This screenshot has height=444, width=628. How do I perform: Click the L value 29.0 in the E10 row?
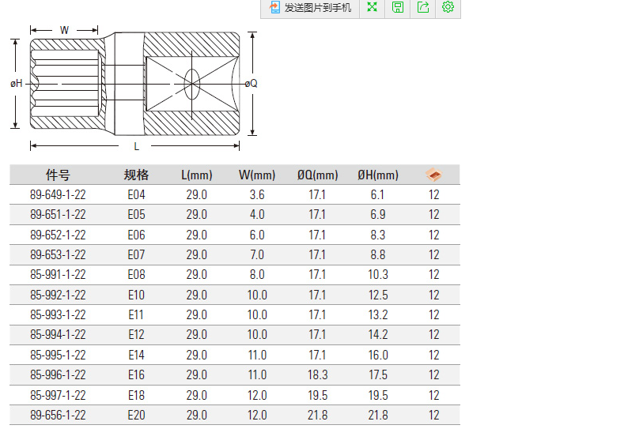197,295
